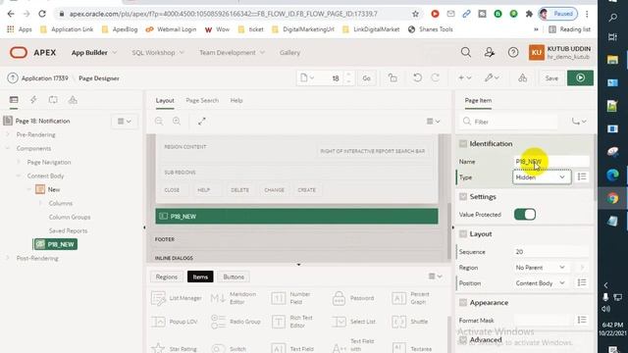This screenshot has height=353, width=628.
Task: Expand layout pane to full size
Action: (202, 122)
